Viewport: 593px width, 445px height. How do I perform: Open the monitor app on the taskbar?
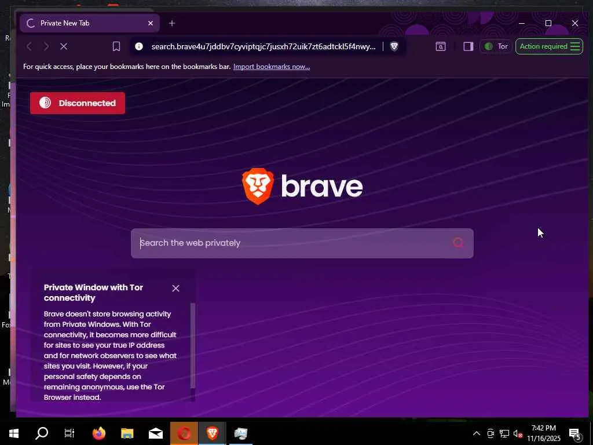click(240, 433)
